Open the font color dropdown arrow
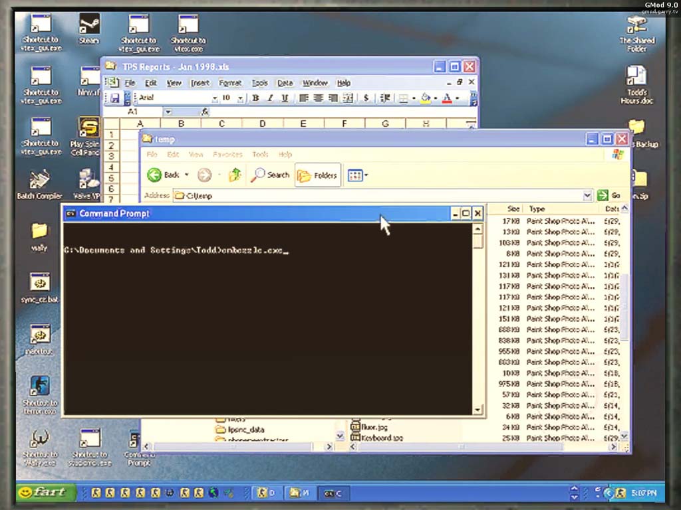This screenshot has width=681, height=510. pyautogui.click(x=458, y=98)
